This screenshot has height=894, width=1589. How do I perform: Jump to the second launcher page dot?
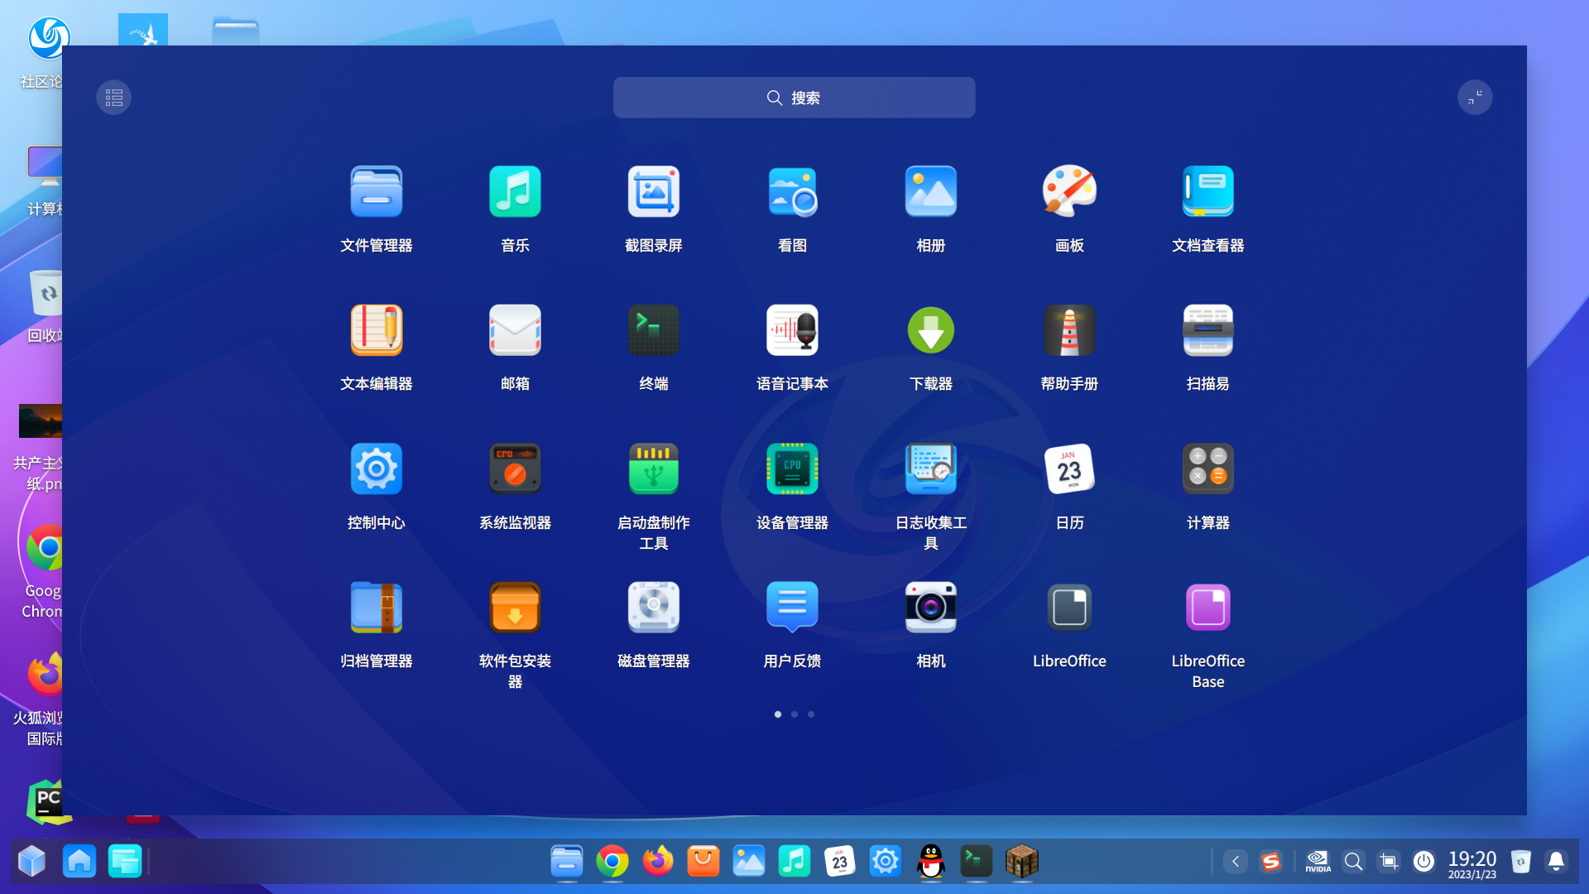(x=794, y=714)
